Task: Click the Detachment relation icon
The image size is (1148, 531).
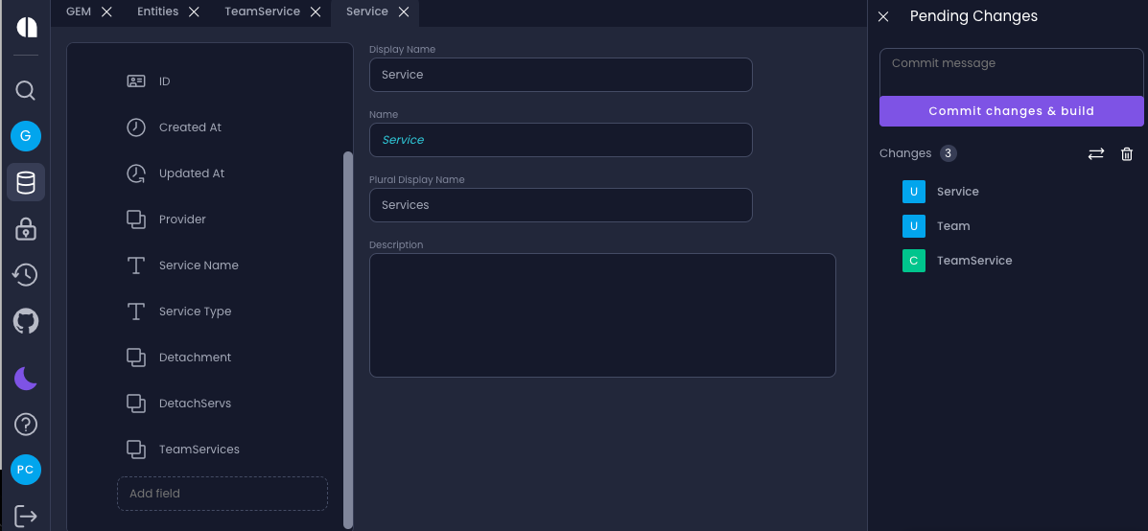Action: click(x=136, y=358)
